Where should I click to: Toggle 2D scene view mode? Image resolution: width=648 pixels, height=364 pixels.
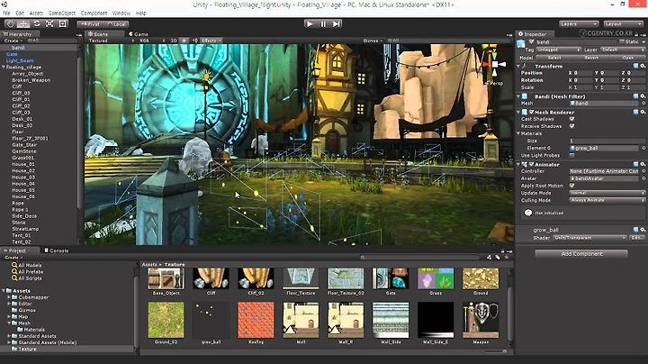[x=174, y=41]
